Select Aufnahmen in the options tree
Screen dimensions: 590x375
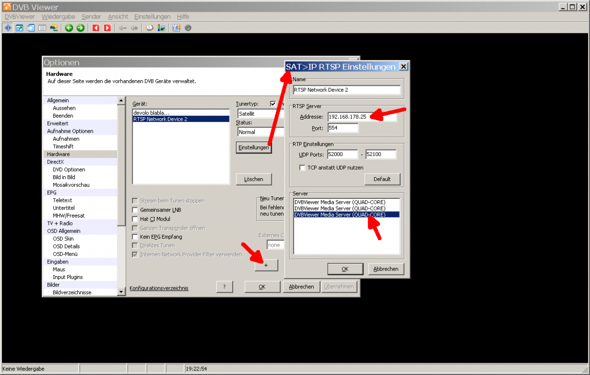click(x=66, y=139)
